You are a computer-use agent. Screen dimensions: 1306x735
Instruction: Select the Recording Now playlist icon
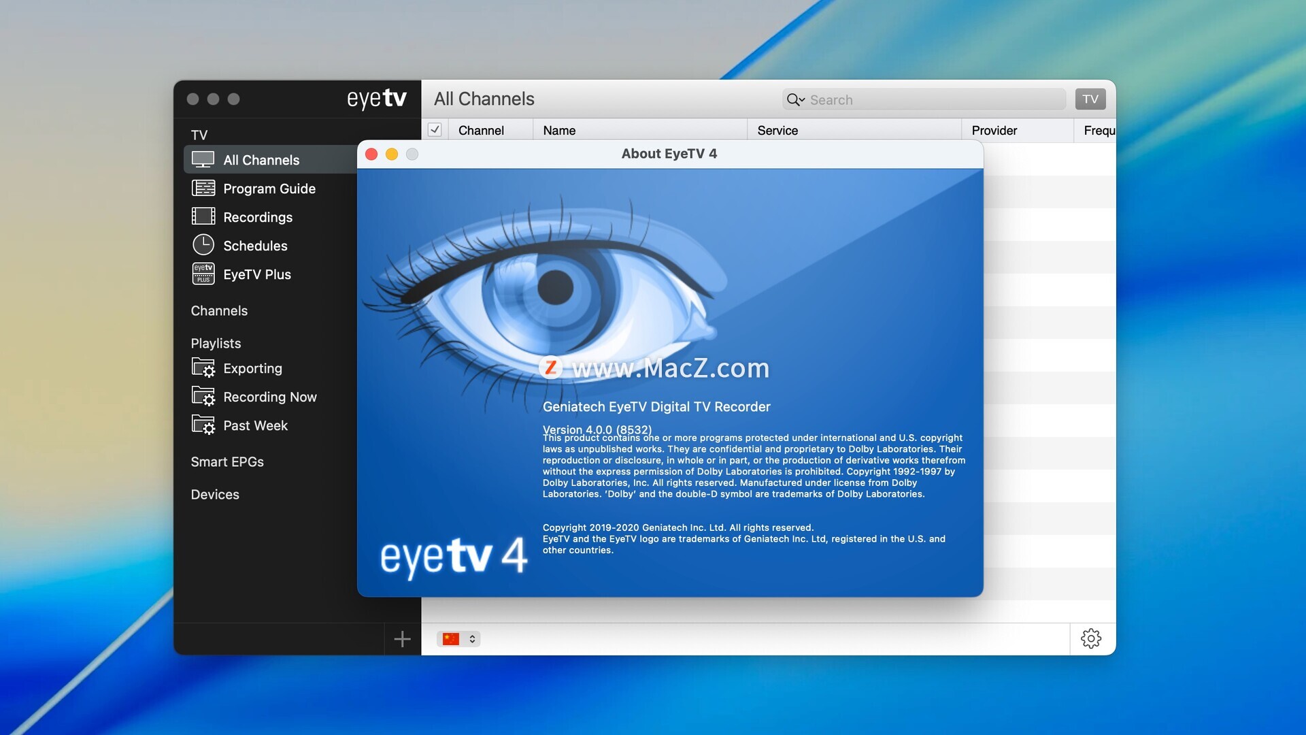pos(203,397)
